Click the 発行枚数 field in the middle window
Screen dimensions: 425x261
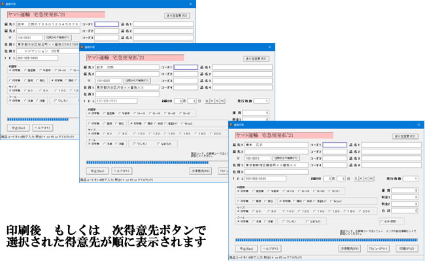pyautogui.click(x=262, y=101)
